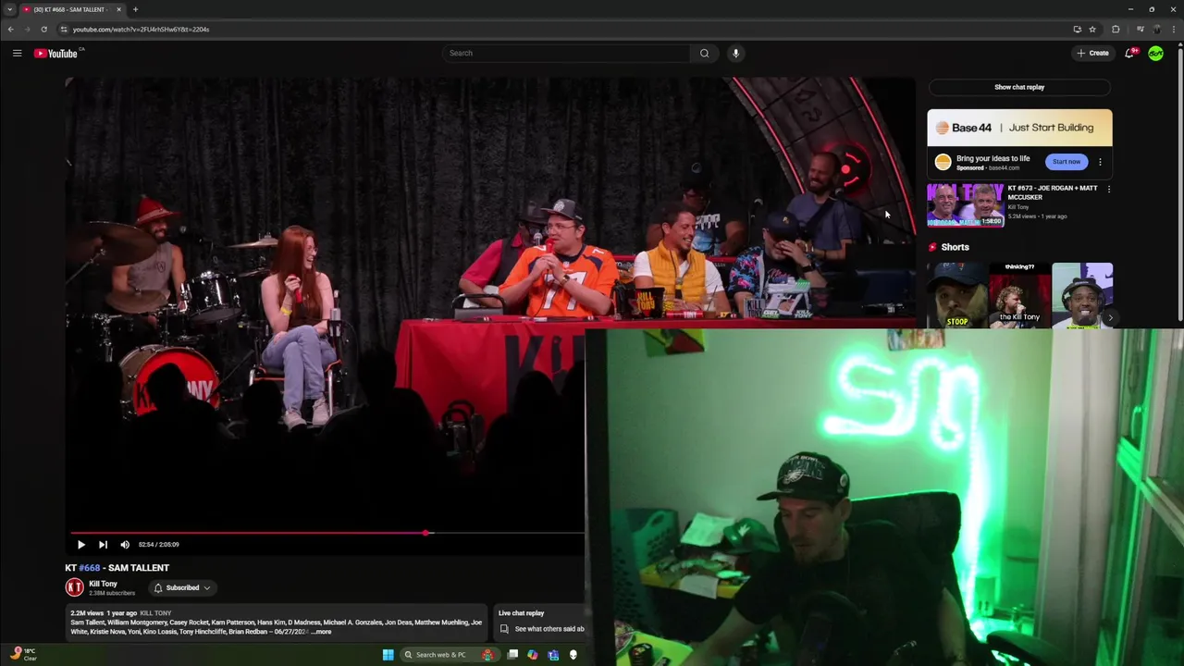
Task: Open the Windows Start button
Action: (388, 655)
